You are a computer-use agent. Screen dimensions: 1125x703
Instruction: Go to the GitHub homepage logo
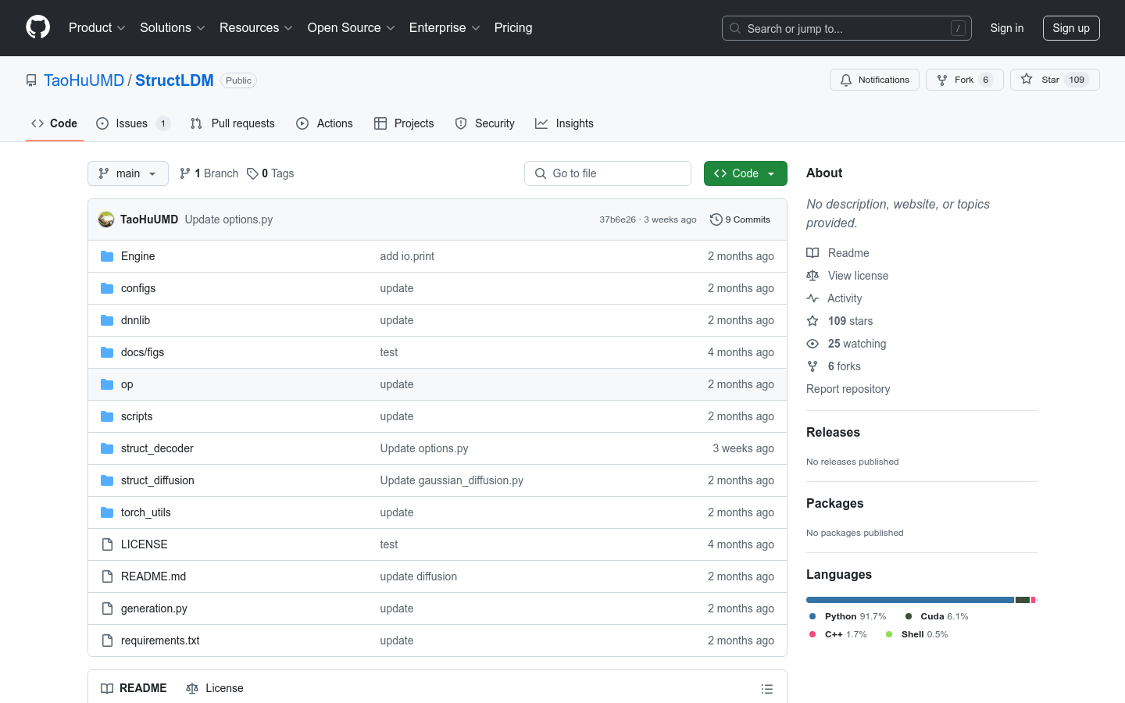(37, 27)
